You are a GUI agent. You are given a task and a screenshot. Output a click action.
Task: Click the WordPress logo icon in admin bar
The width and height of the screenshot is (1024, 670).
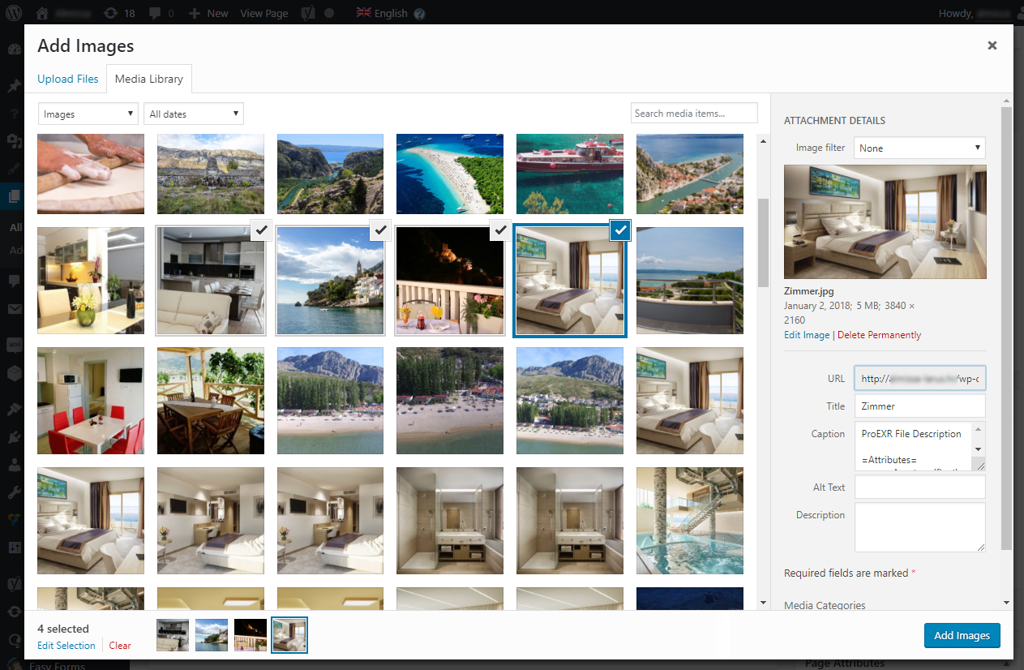(15, 13)
